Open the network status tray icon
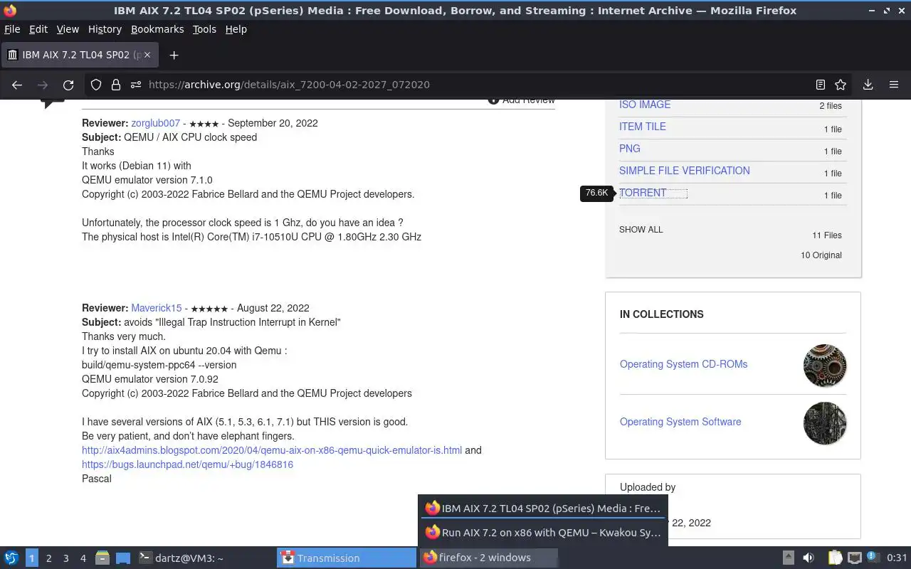Screen dimensions: 911x569 (x=855, y=558)
